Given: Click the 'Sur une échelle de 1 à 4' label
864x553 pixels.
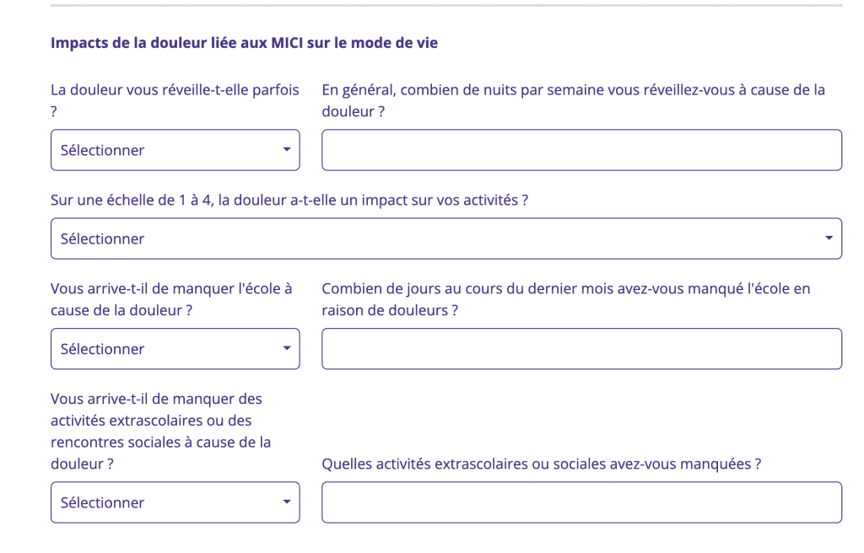Looking at the screenshot, I should [x=289, y=200].
